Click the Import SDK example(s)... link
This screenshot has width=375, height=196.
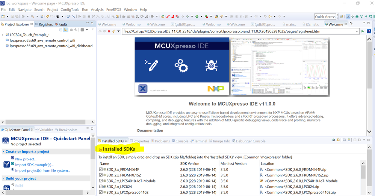[x=34, y=165]
